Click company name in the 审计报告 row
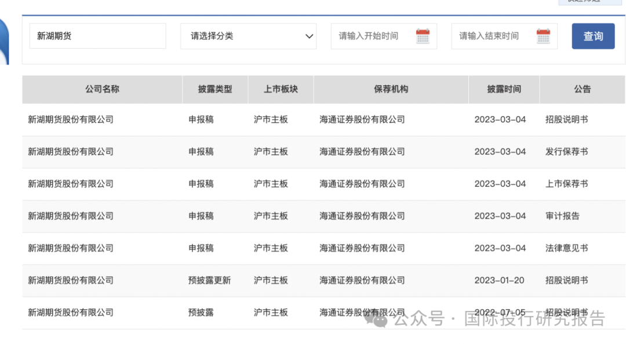Viewport: 626px width, 344px height. tap(71, 216)
